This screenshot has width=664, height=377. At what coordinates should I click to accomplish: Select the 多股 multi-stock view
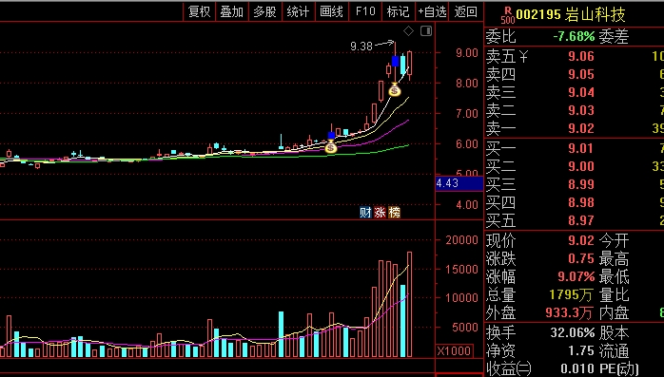tap(265, 11)
